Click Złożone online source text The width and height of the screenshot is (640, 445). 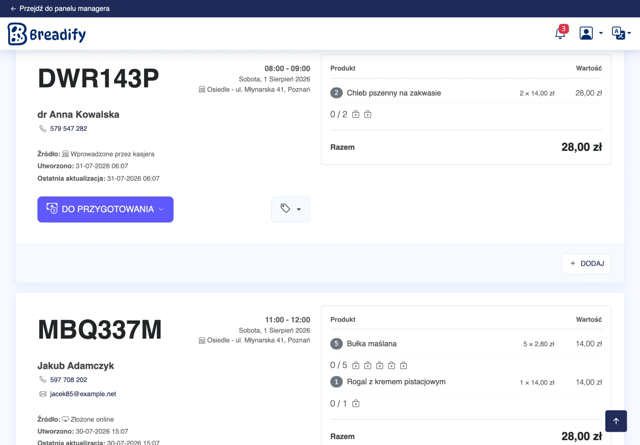pos(92,419)
